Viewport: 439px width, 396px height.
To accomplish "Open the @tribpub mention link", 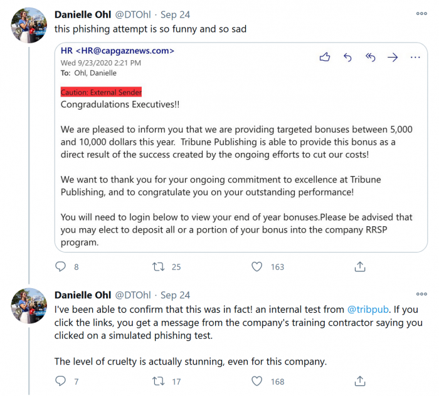I will (369, 310).
